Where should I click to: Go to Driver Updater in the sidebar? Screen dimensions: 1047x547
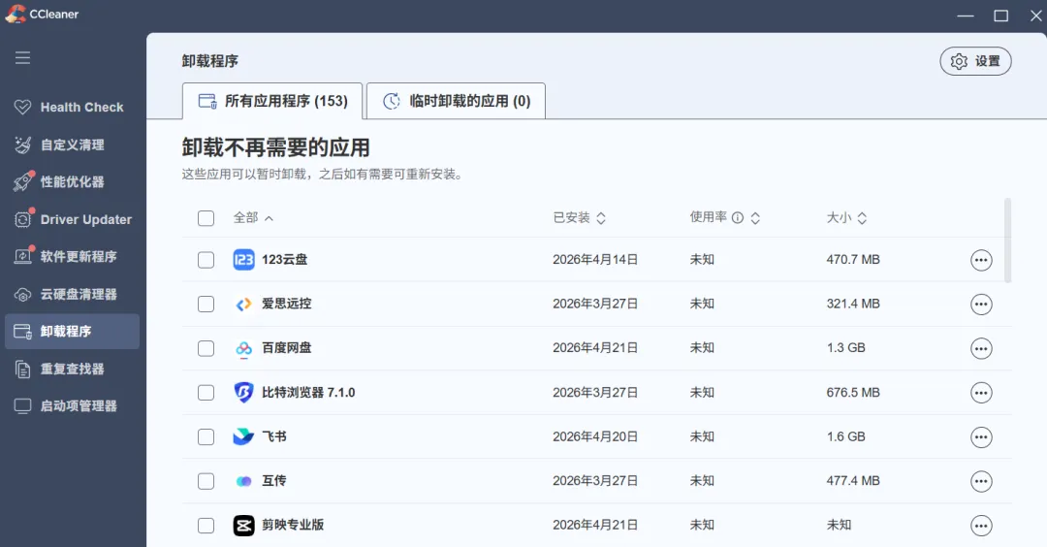[72, 219]
